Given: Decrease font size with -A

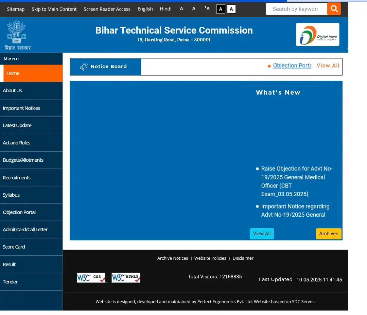Looking at the screenshot, I should (181, 8).
